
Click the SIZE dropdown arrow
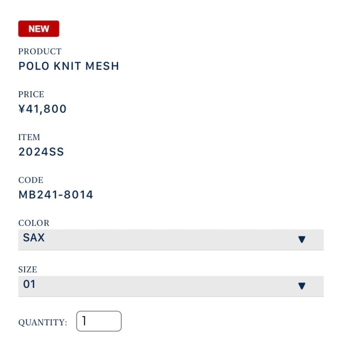302,286
